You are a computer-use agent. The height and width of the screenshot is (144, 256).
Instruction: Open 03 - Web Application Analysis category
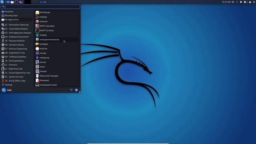[16, 33]
